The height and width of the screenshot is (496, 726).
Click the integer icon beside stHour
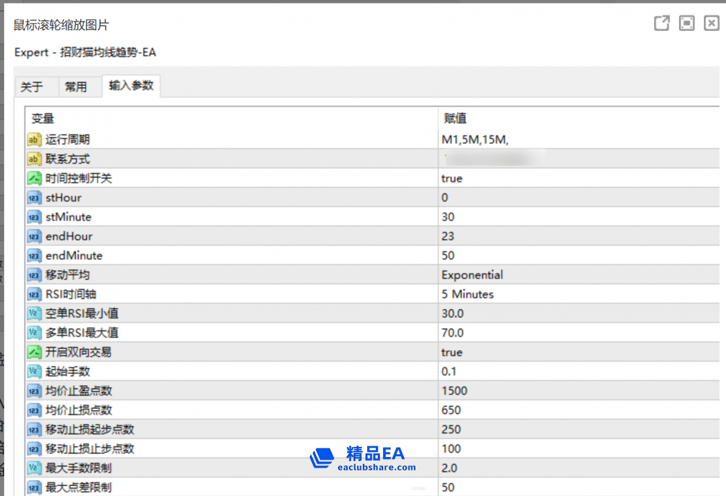coord(34,198)
